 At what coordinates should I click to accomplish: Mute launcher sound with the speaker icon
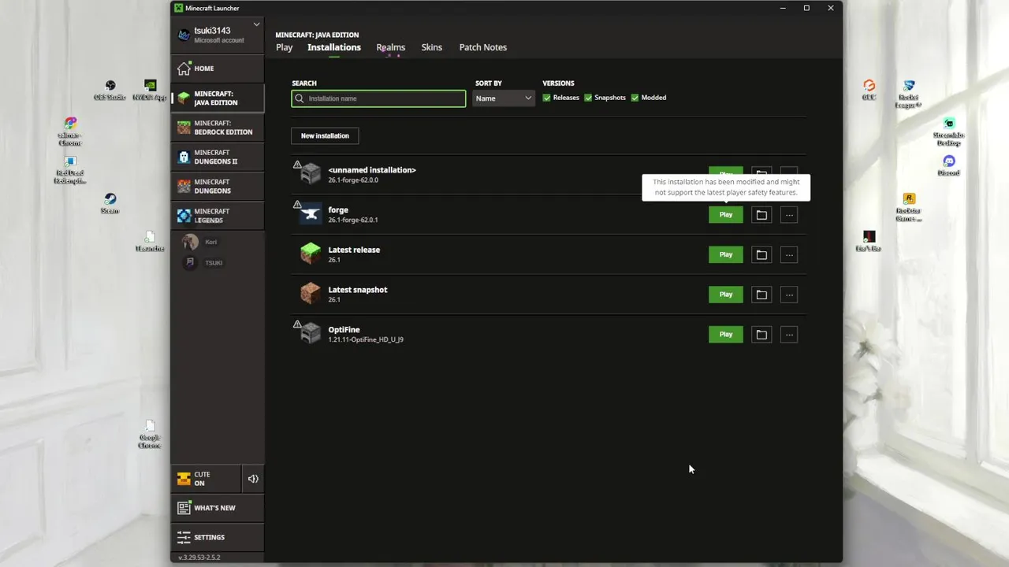click(x=253, y=479)
